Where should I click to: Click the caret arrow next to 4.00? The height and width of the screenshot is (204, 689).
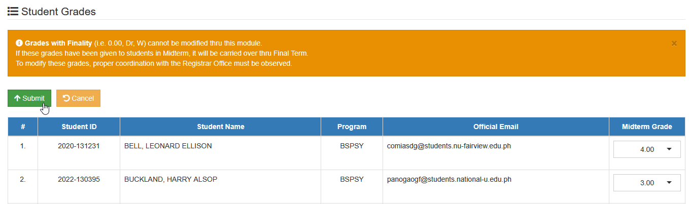tap(669, 149)
